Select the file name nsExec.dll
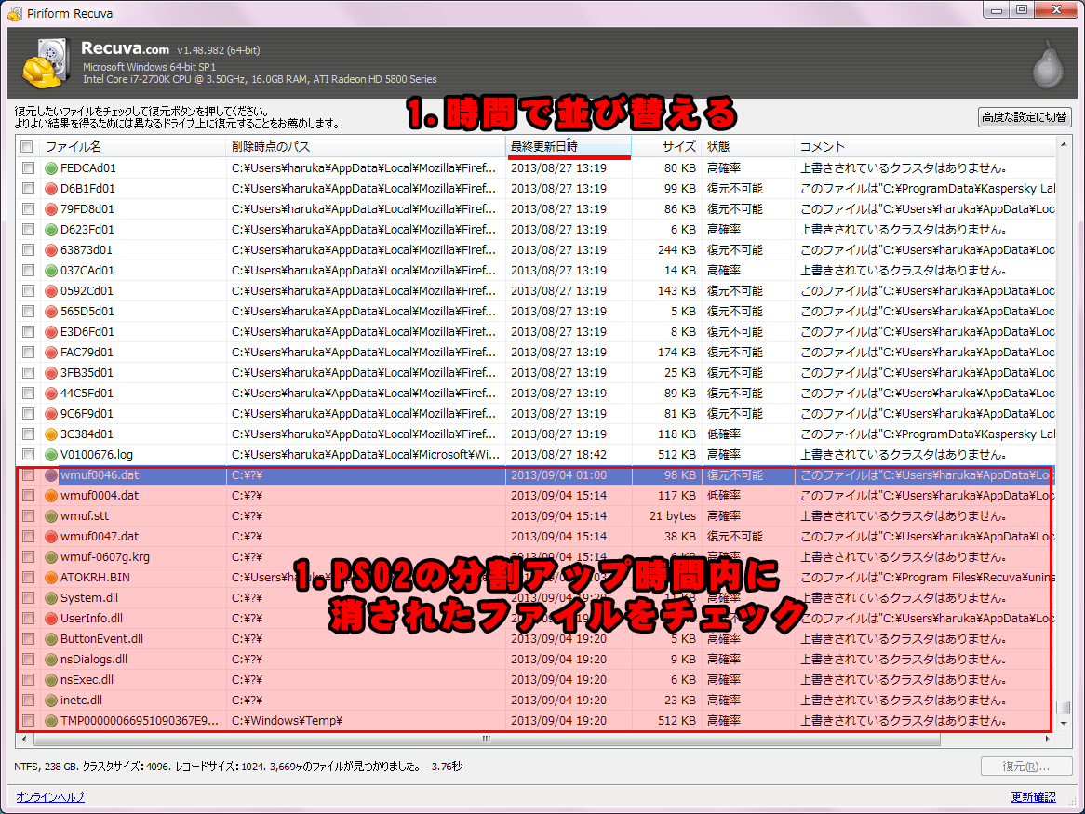The width and height of the screenshot is (1085, 814). (87, 680)
